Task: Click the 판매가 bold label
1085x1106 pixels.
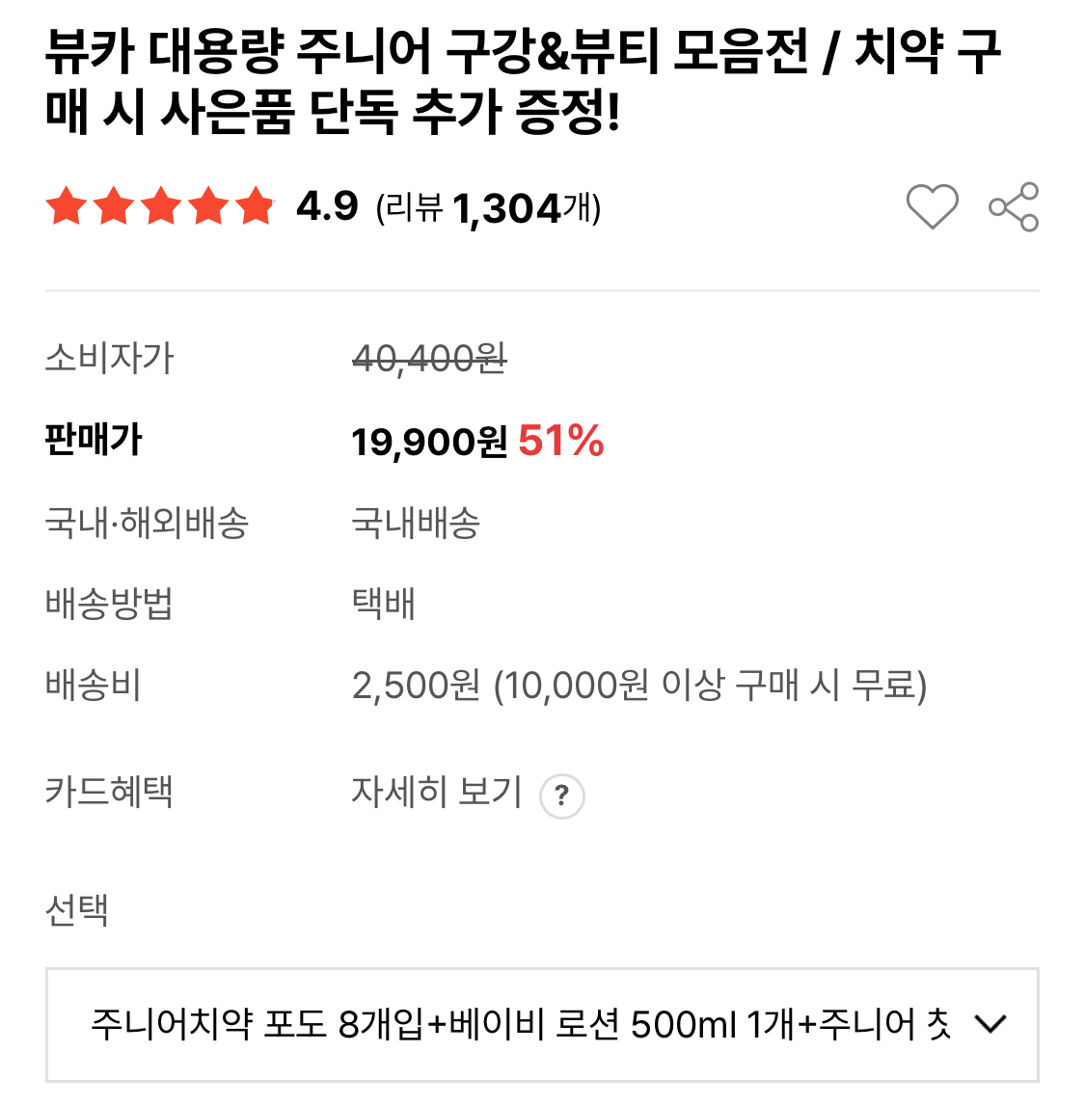Action: point(94,441)
